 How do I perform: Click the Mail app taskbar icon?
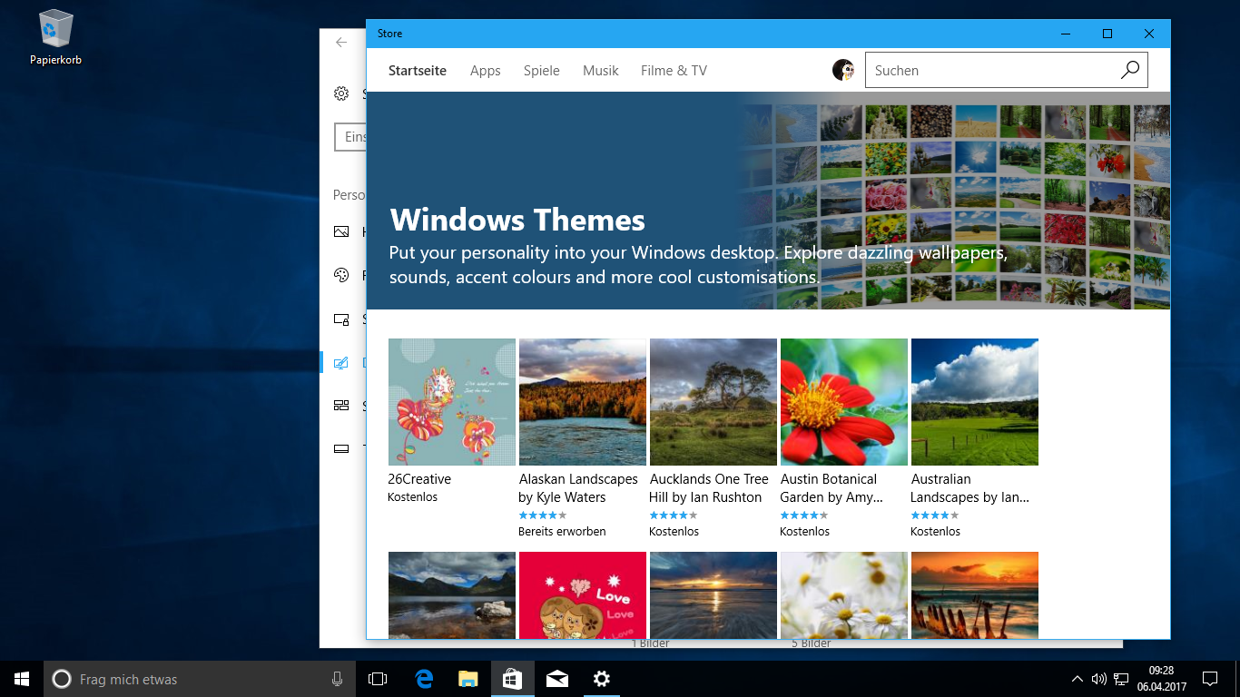point(557,679)
